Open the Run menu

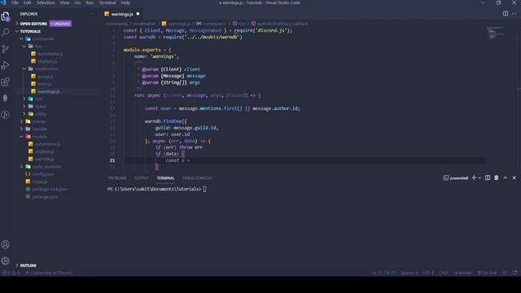[x=90, y=2]
